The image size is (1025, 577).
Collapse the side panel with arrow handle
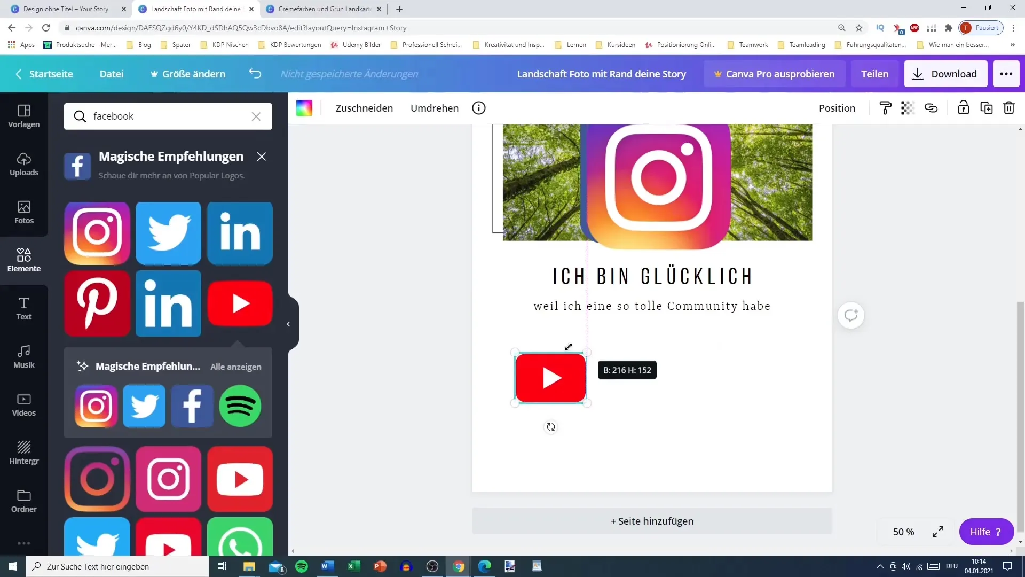[288, 324]
